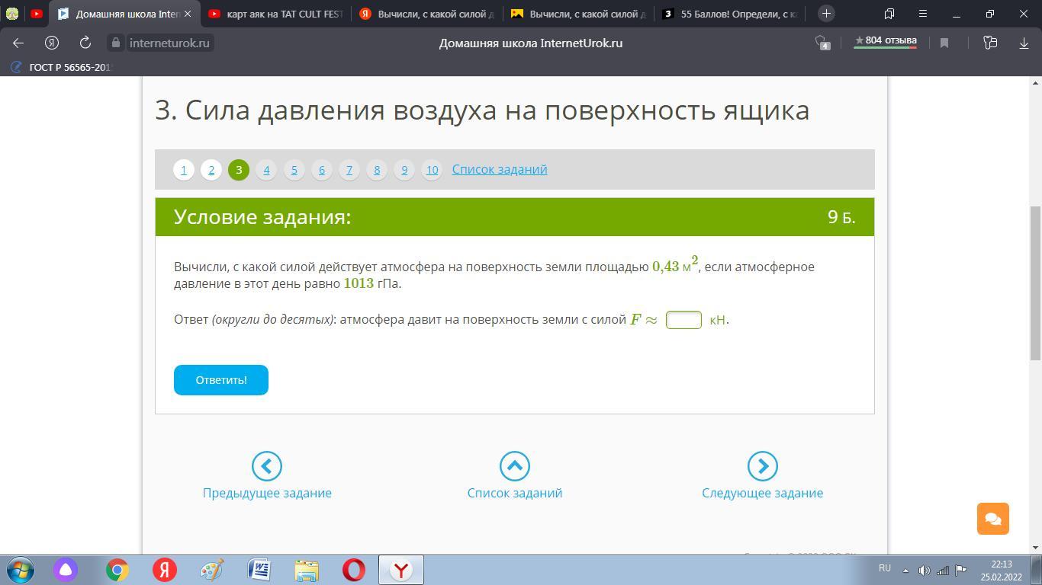The width and height of the screenshot is (1042, 585).
Task: Switch to карт аяк на TAT CULT FEST tab
Action: click(275, 14)
